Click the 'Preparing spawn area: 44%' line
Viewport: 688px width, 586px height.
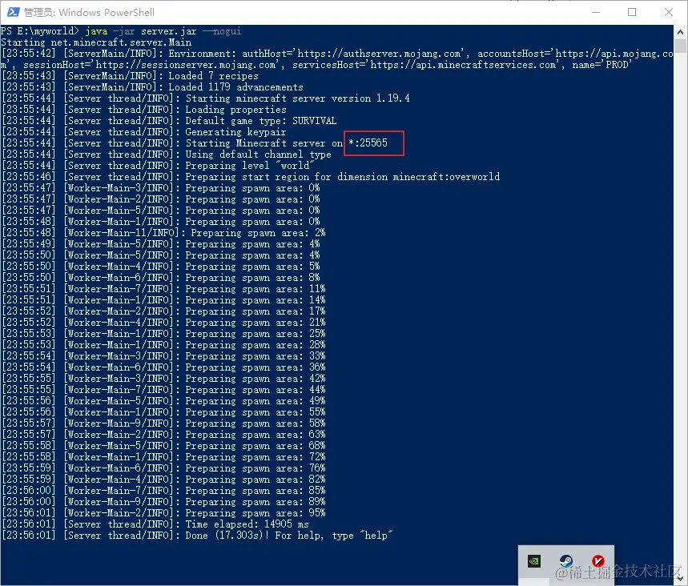(x=163, y=390)
